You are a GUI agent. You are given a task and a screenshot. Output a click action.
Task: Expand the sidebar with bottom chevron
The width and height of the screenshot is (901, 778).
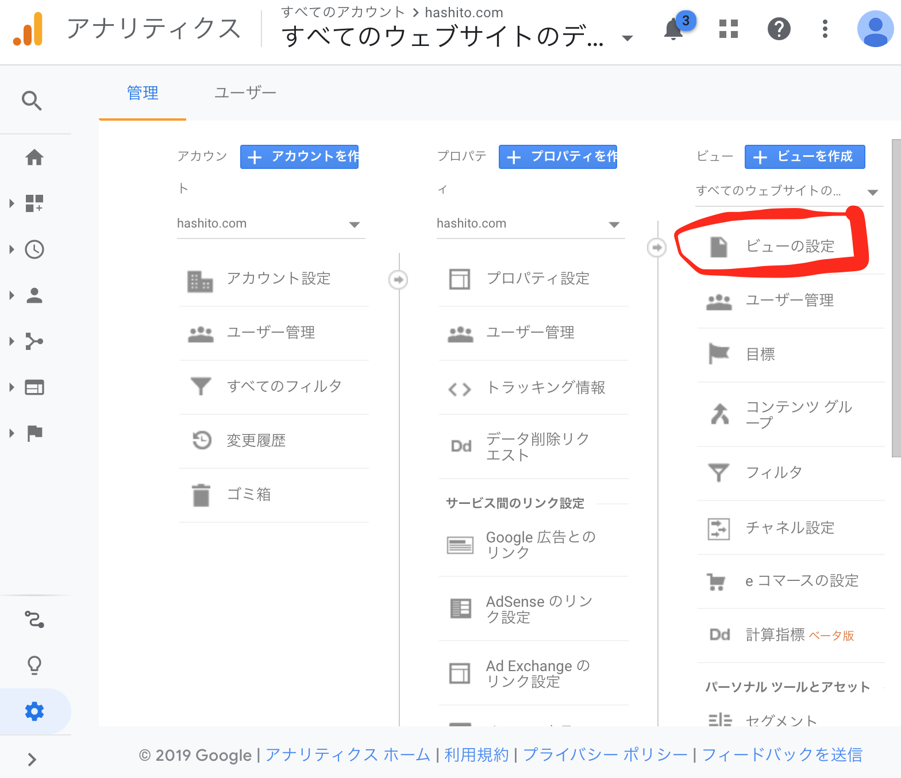tap(32, 760)
